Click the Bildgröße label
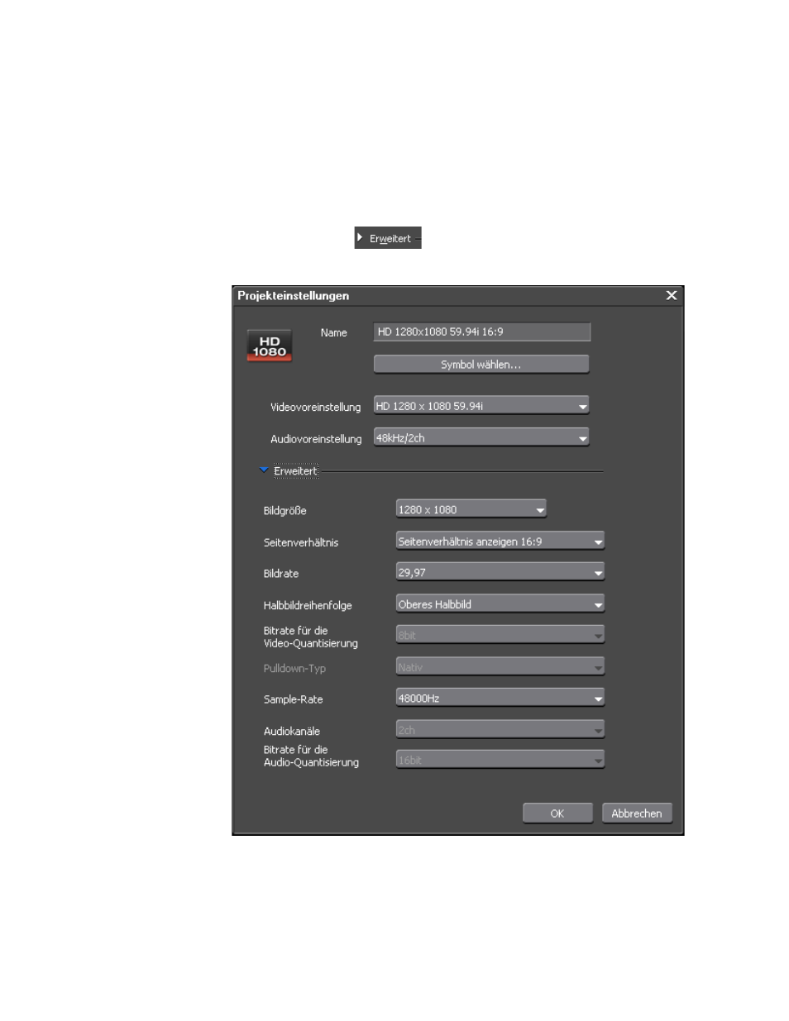This screenshot has width=789, height=1021. click(x=285, y=511)
